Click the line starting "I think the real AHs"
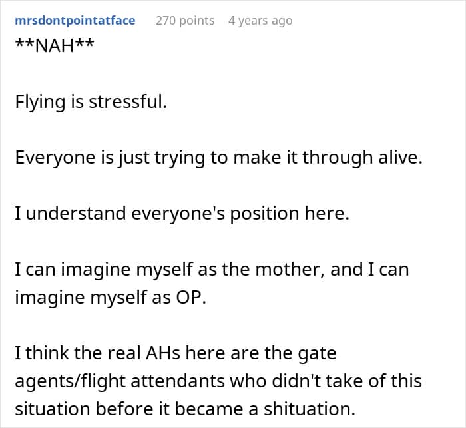 [175, 353]
